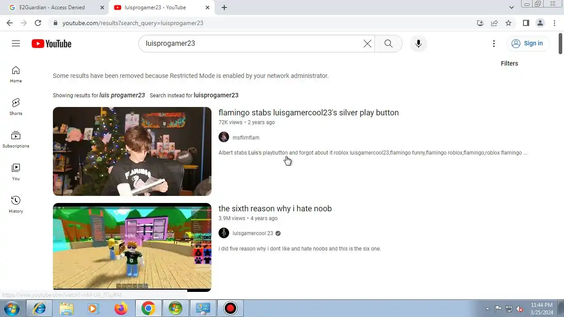This screenshot has height=317, width=564.
Task: View site information lock icon
Action: [x=56, y=23]
